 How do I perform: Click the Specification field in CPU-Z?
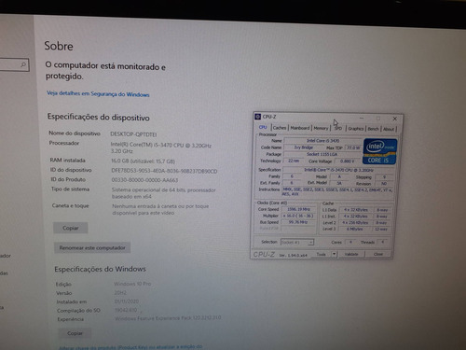click(x=338, y=170)
